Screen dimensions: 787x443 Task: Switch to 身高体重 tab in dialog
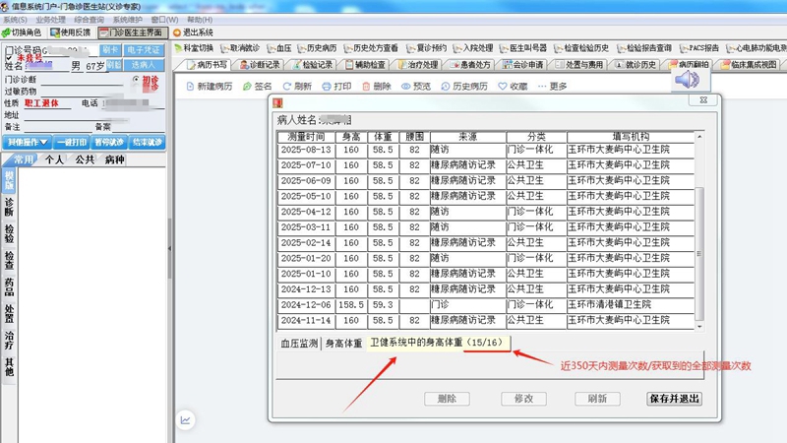coord(343,344)
